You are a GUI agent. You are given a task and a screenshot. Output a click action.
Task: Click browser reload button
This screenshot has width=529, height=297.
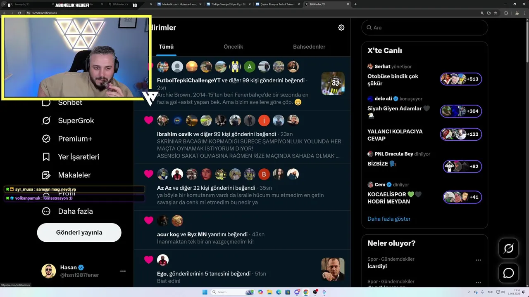pyautogui.click(x=19, y=13)
